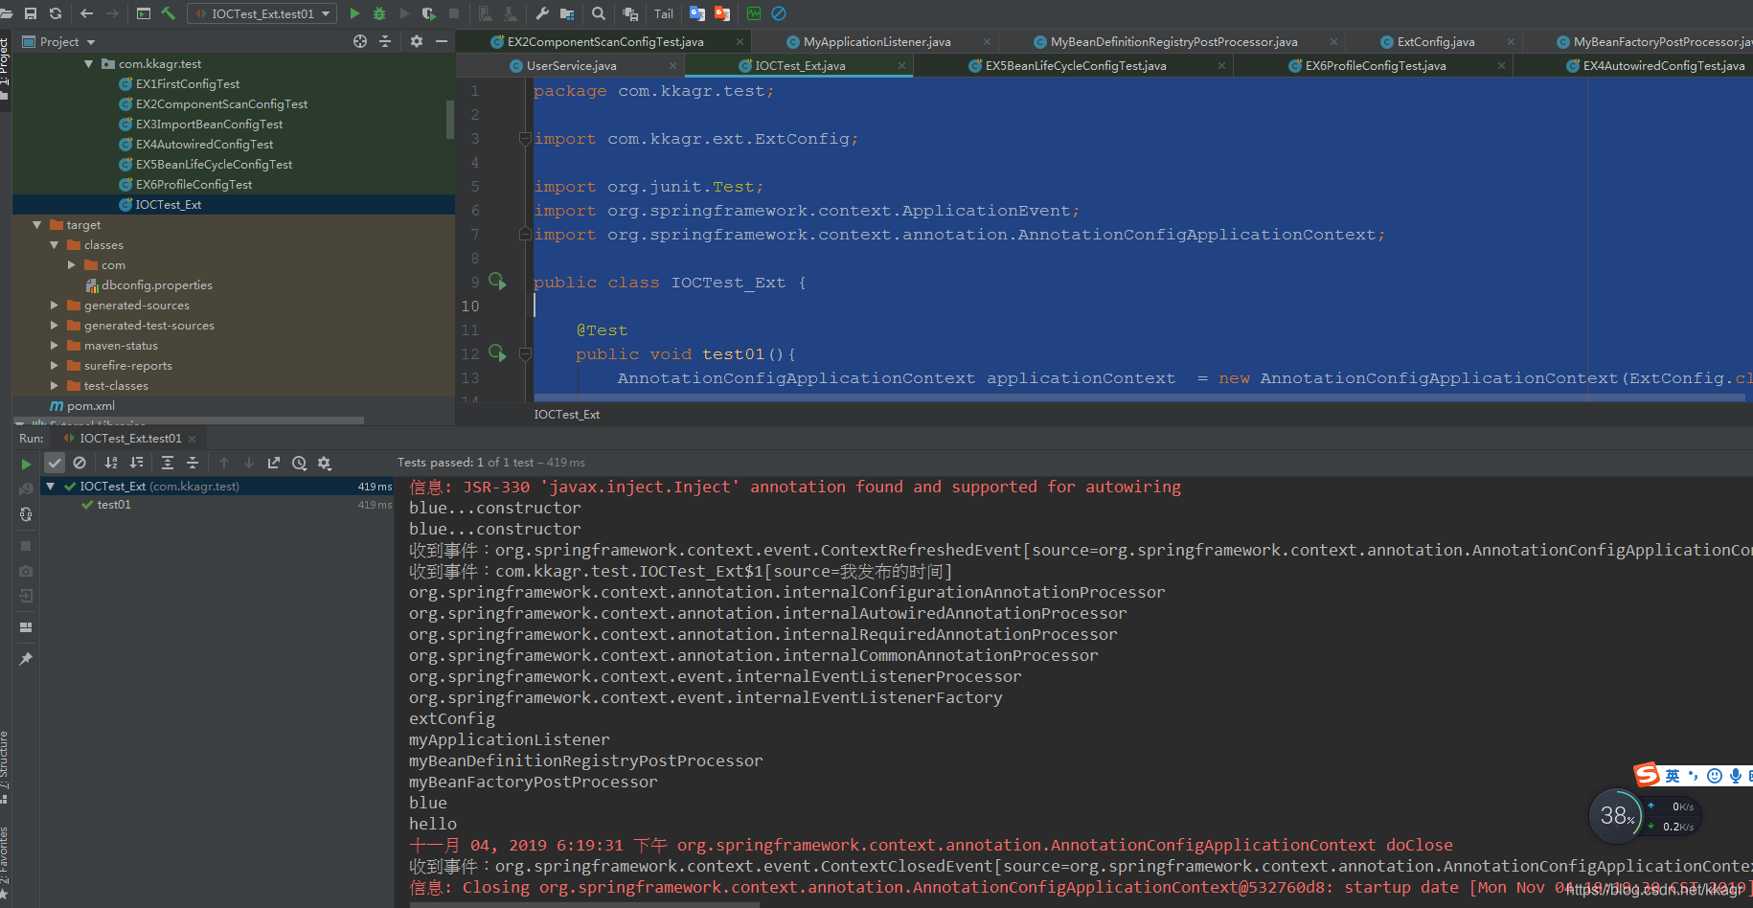Open the green monitor graph icon

coord(754,13)
